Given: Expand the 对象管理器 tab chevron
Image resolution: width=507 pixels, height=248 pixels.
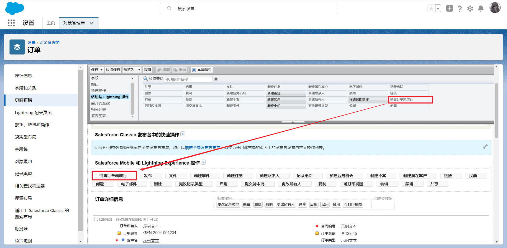Looking at the screenshot, I should [x=92, y=23].
